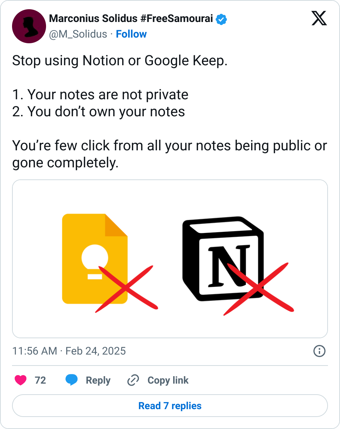The height and width of the screenshot is (429, 340).
Task: Open the X logo link
Action: (319, 18)
